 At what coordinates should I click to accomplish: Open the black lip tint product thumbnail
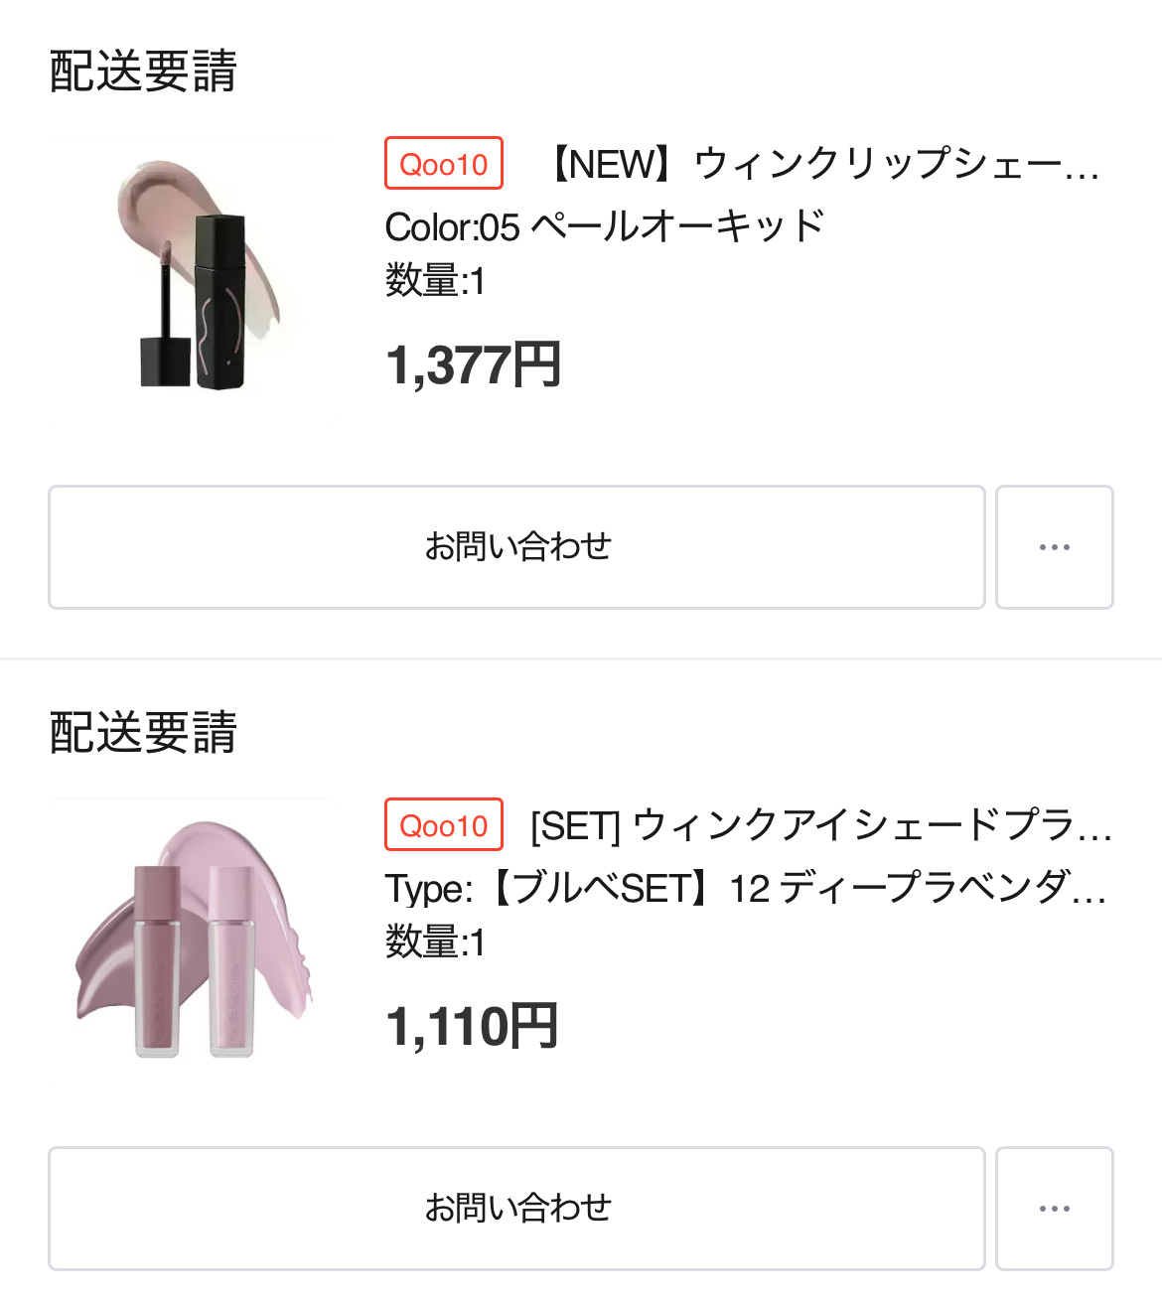[192, 273]
